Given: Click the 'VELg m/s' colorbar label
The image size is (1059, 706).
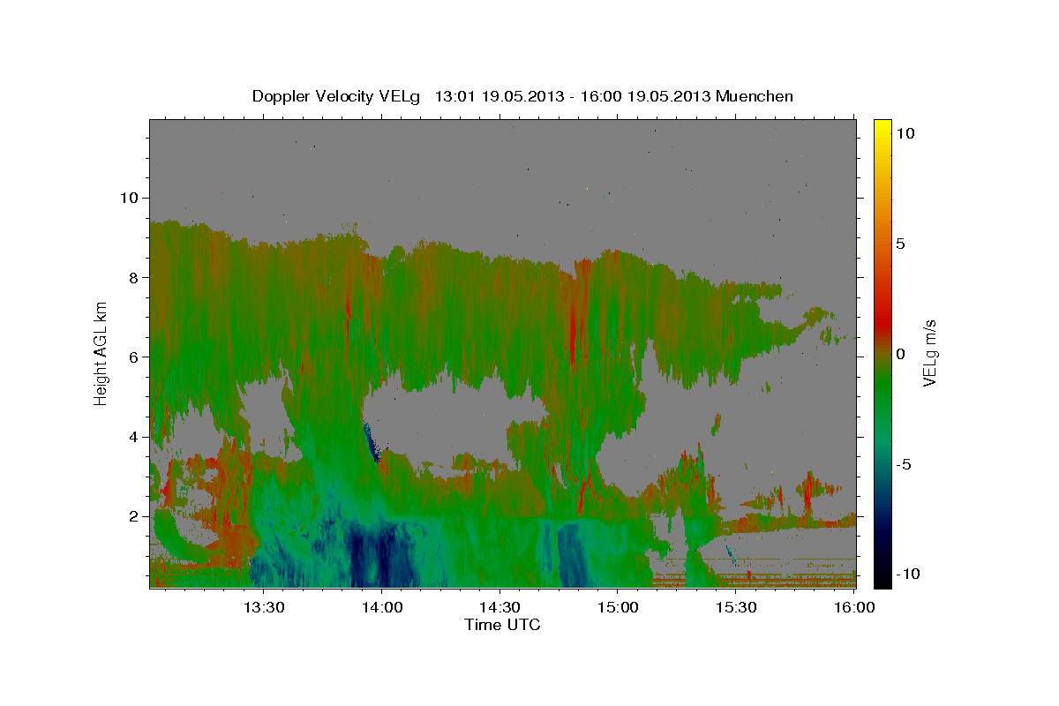Looking at the screenshot, I should pos(929,352).
